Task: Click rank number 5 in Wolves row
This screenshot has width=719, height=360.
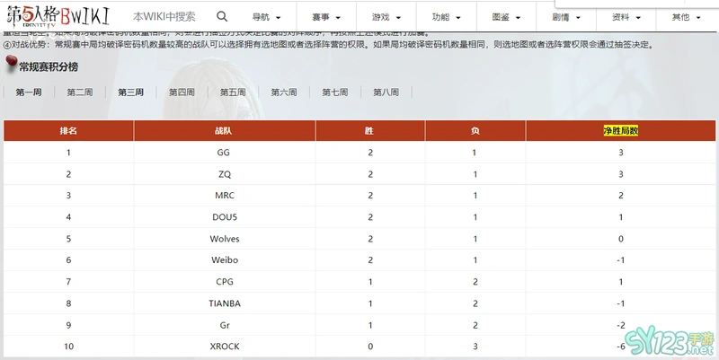Action: [68, 239]
